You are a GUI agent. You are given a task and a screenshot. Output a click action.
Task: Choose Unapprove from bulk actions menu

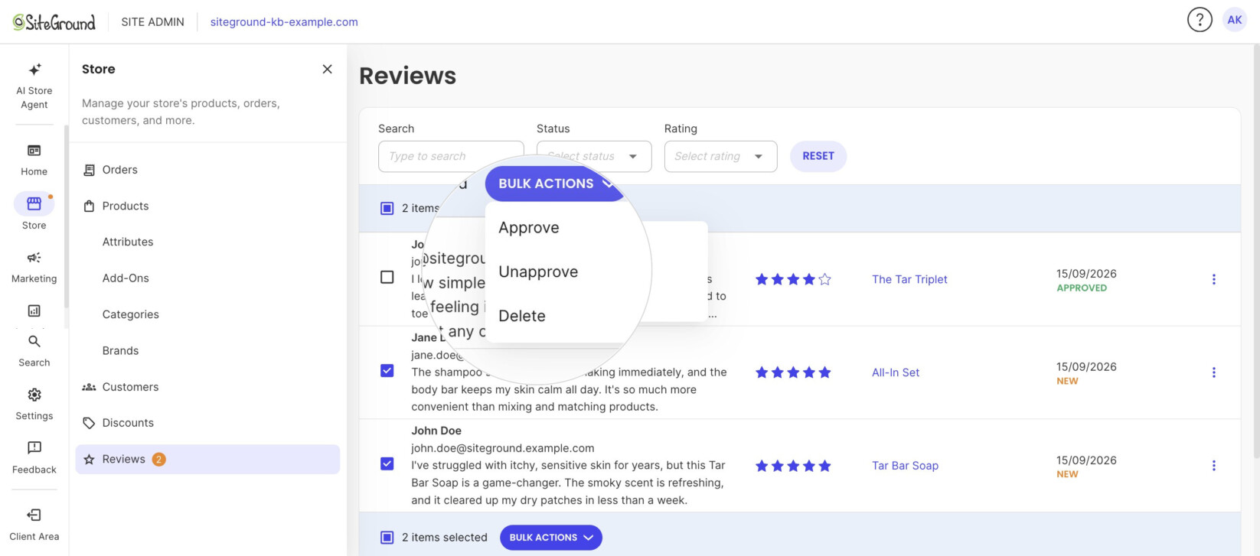[538, 271]
